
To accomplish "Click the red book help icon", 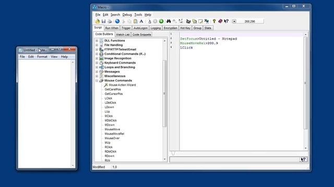I will pos(220,21).
